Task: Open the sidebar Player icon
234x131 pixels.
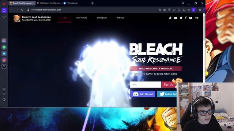Action: (4, 89)
